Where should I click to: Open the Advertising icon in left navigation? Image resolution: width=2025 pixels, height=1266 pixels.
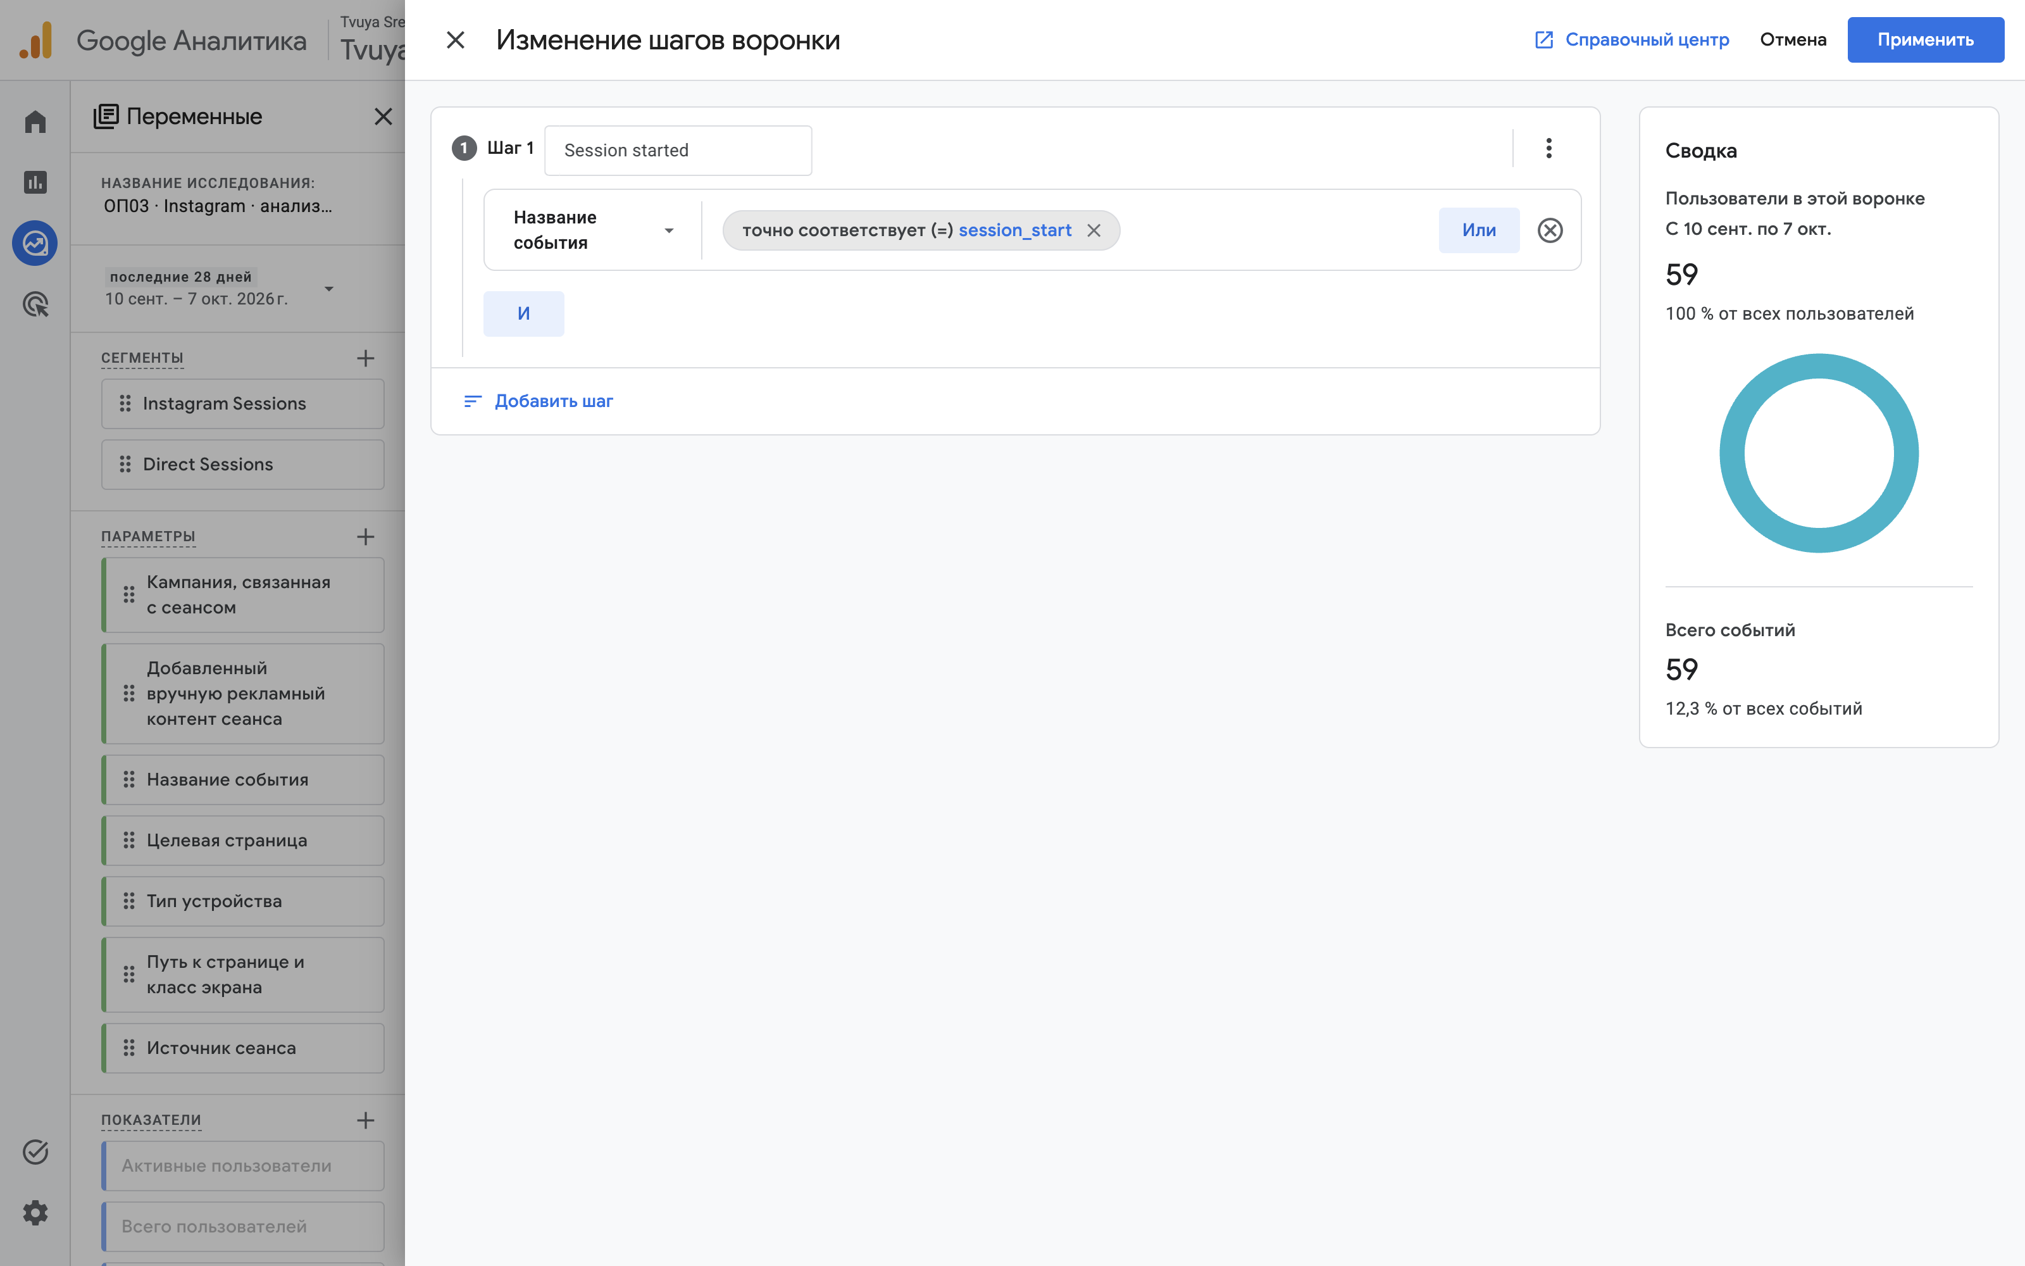pos(35,304)
